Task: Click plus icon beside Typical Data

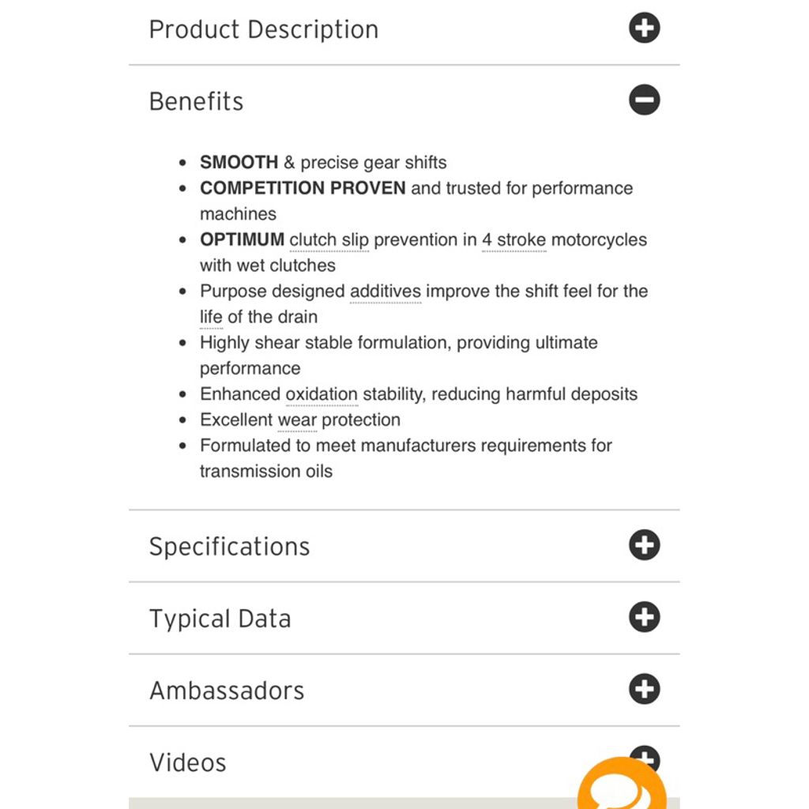Action: [644, 616]
